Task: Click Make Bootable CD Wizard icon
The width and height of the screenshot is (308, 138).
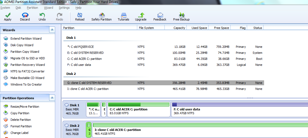Action: pos(6,78)
